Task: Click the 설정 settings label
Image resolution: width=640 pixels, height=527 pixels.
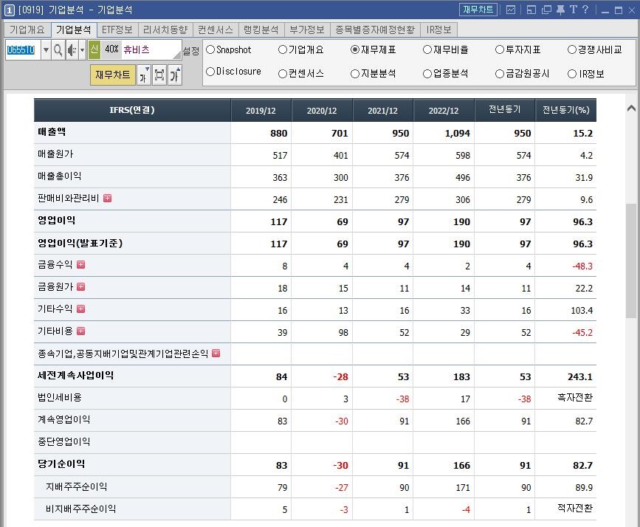Action: [x=191, y=51]
